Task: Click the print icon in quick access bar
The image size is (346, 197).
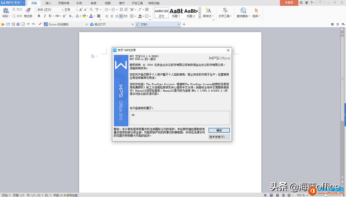Action: [18, 24]
